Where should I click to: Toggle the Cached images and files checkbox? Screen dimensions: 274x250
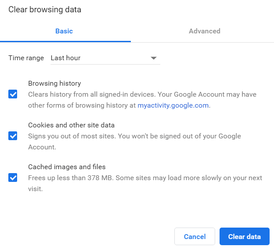tap(13, 178)
